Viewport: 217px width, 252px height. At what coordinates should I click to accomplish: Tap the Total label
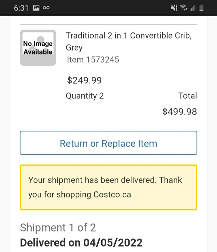point(187,96)
